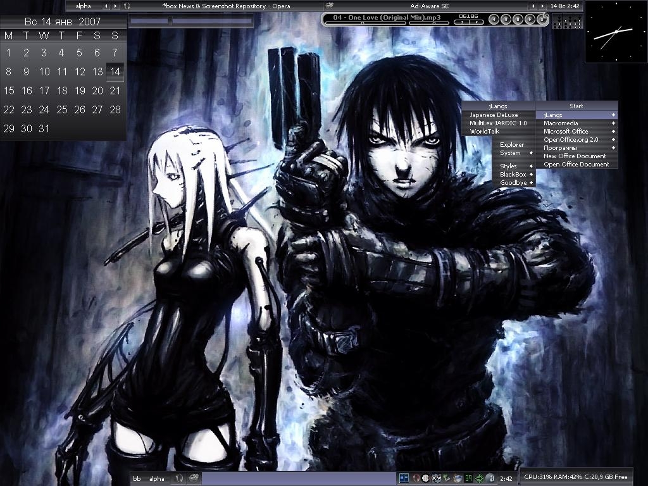
Task: Select day 14 in the calendar
Action: 115,72
